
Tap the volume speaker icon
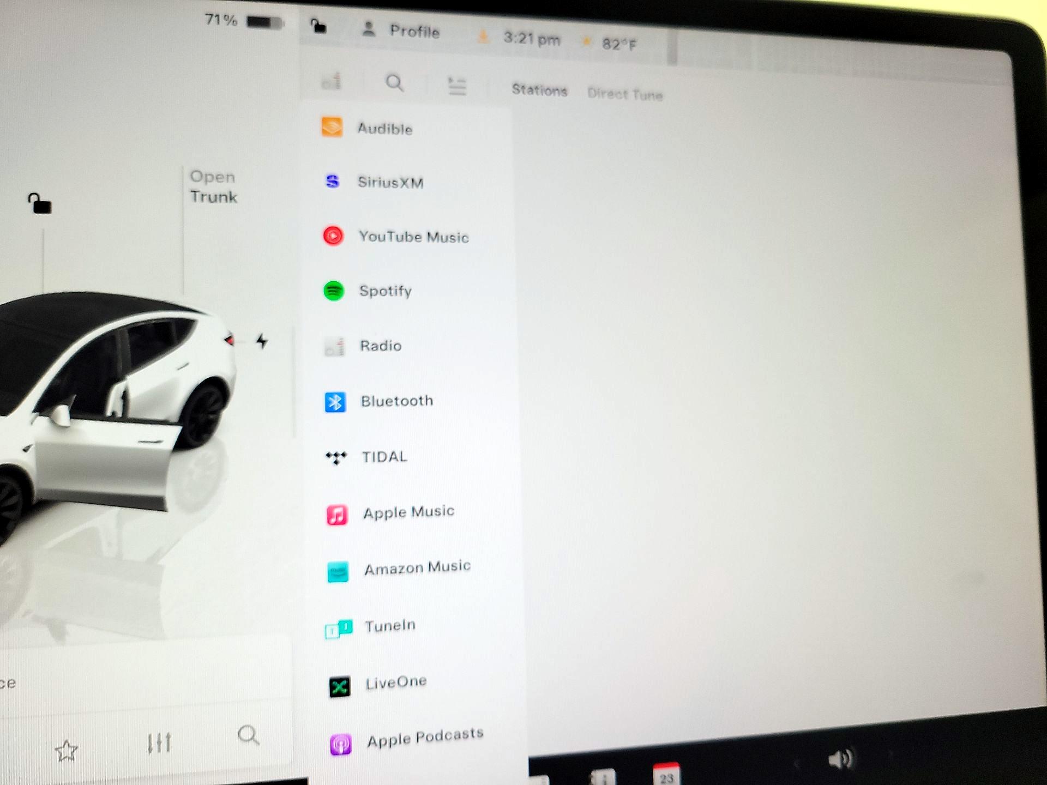[840, 758]
